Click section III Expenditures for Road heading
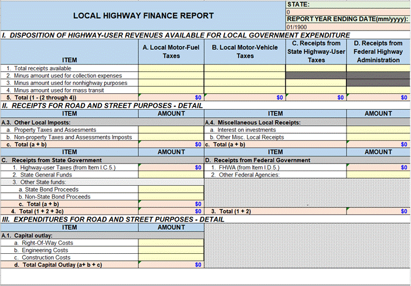 pos(113,219)
